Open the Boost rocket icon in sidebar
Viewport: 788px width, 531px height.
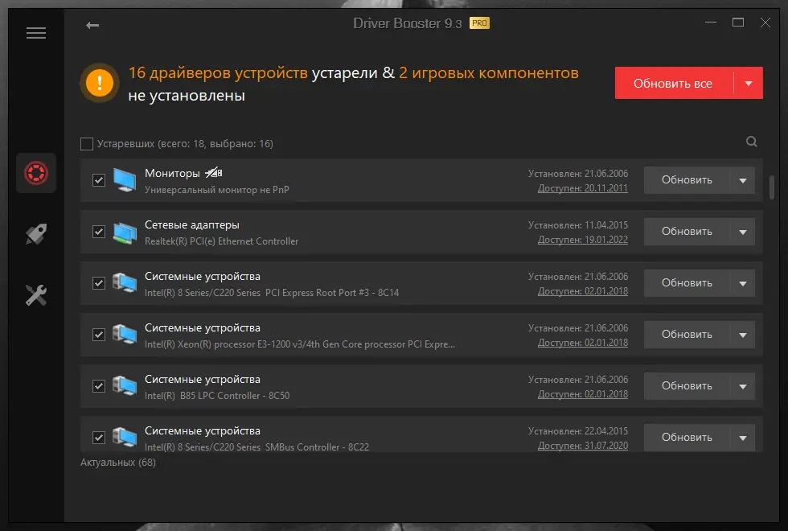click(37, 233)
